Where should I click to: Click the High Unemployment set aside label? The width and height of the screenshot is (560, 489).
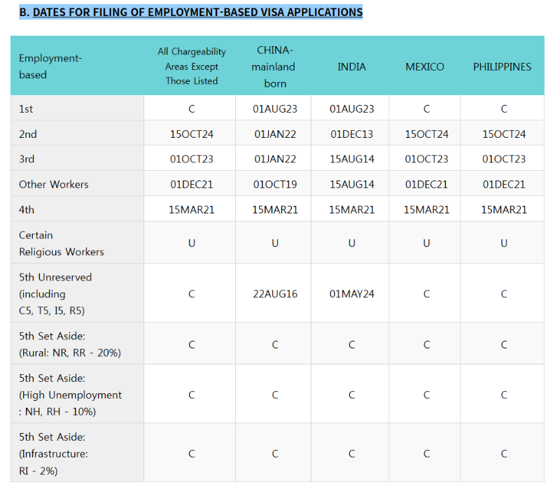click(71, 395)
